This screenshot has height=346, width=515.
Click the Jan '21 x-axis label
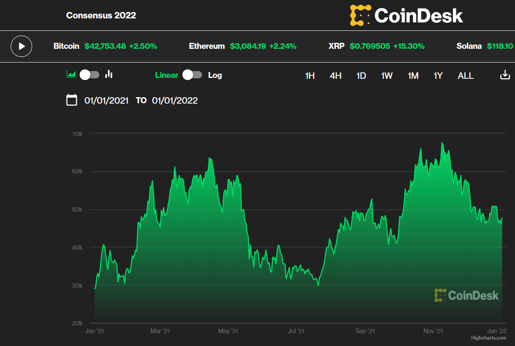tap(95, 331)
